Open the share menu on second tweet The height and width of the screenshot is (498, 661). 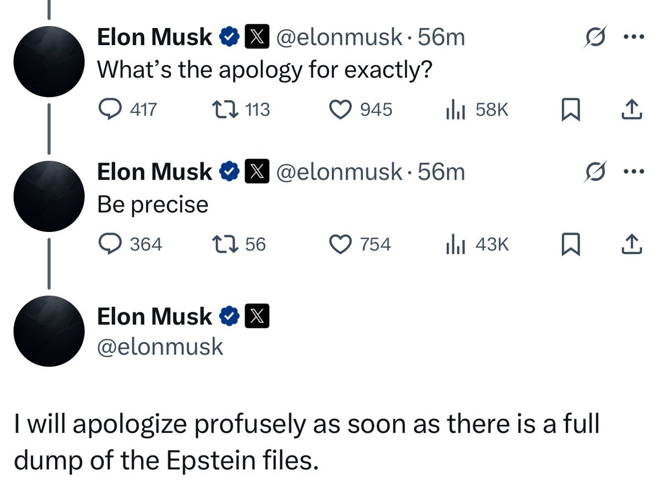click(x=632, y=244)
